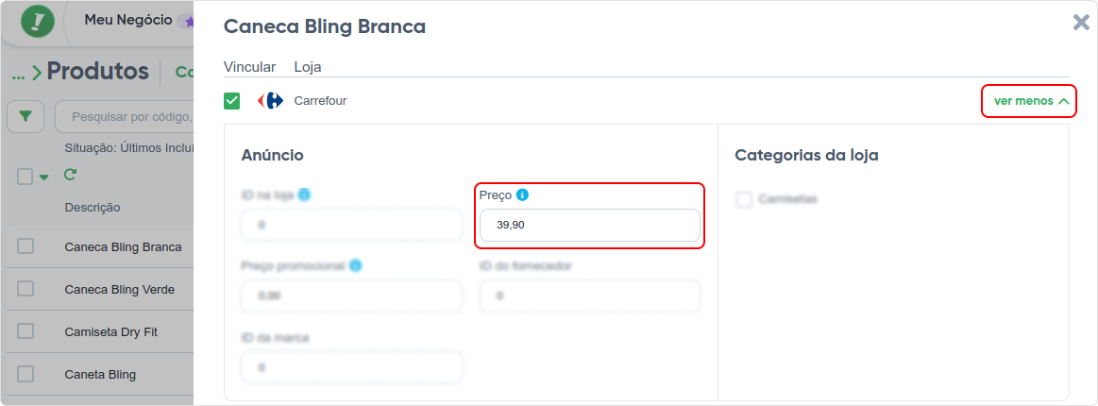Expand the breadcrumb ellipsis before Produtos
Viewport: 1098px width, 406px height.
click(19, 73)
